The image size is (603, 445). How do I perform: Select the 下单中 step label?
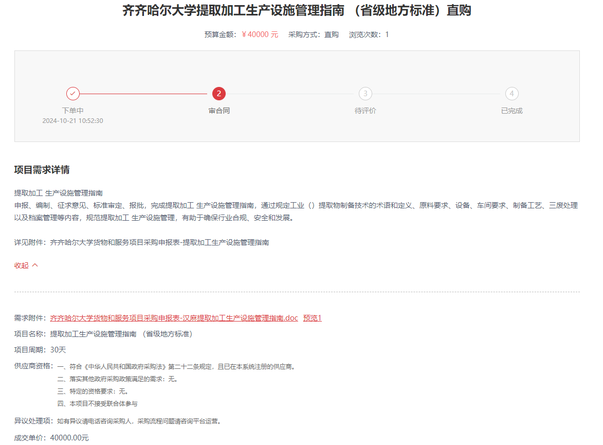point(73,111)
